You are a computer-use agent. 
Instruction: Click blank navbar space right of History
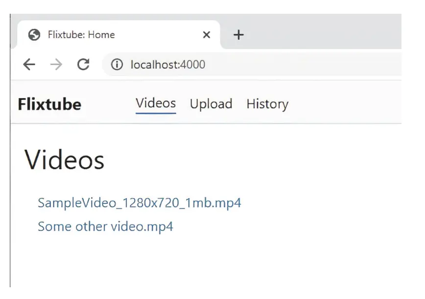pyautogui.click(x=348, y=104)
